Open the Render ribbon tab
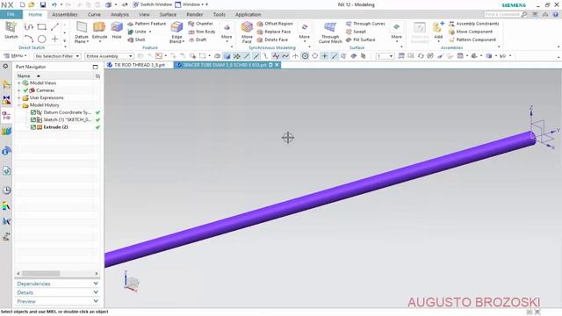 [x=195, y=14]
